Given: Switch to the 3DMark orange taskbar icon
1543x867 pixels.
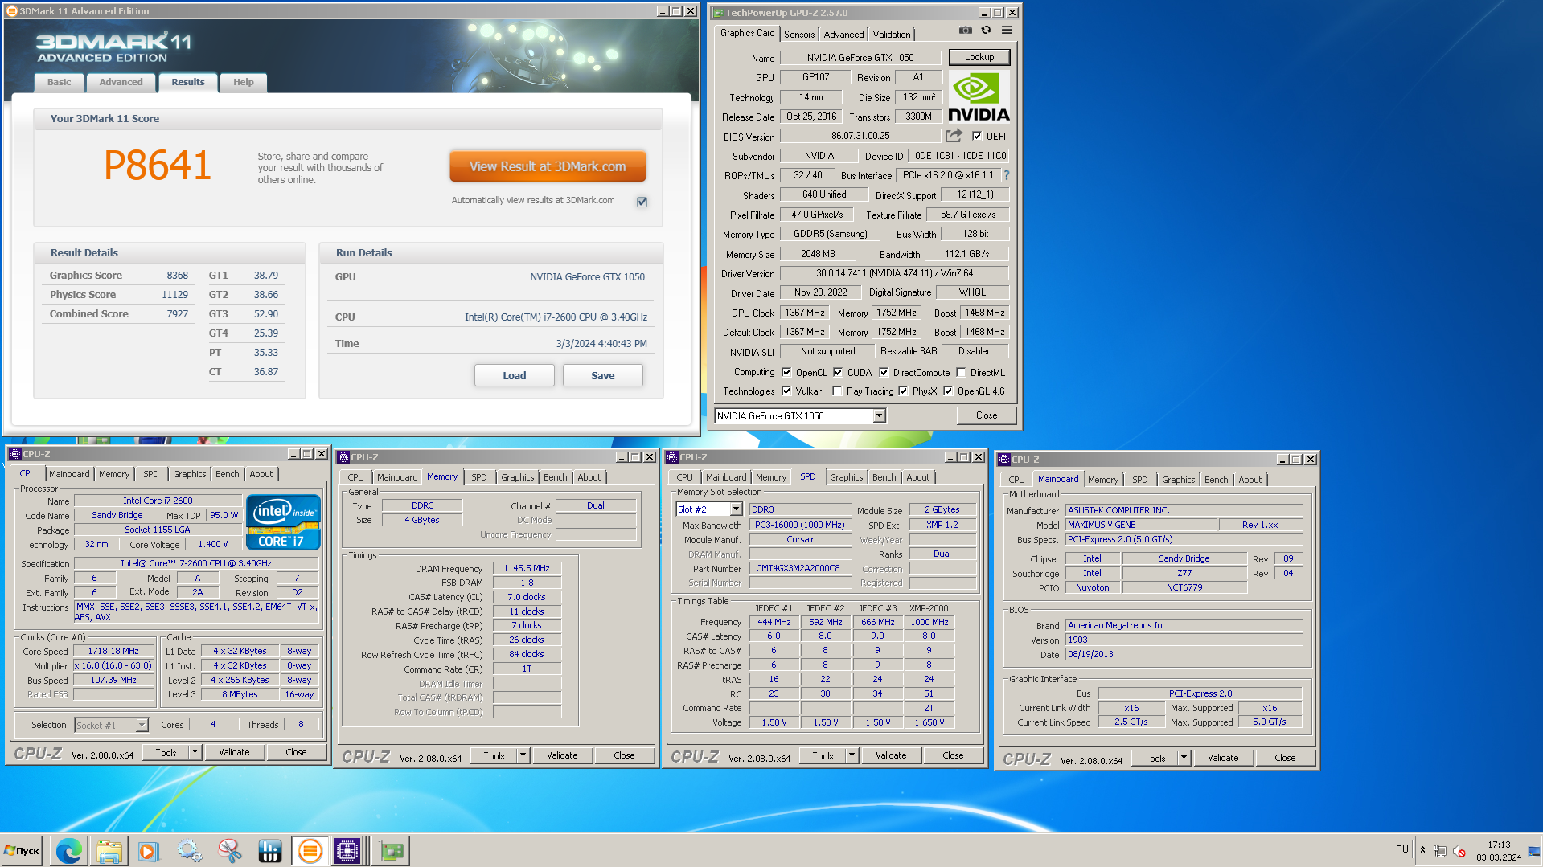Looking at the screenshot, I should click(310, 851).
